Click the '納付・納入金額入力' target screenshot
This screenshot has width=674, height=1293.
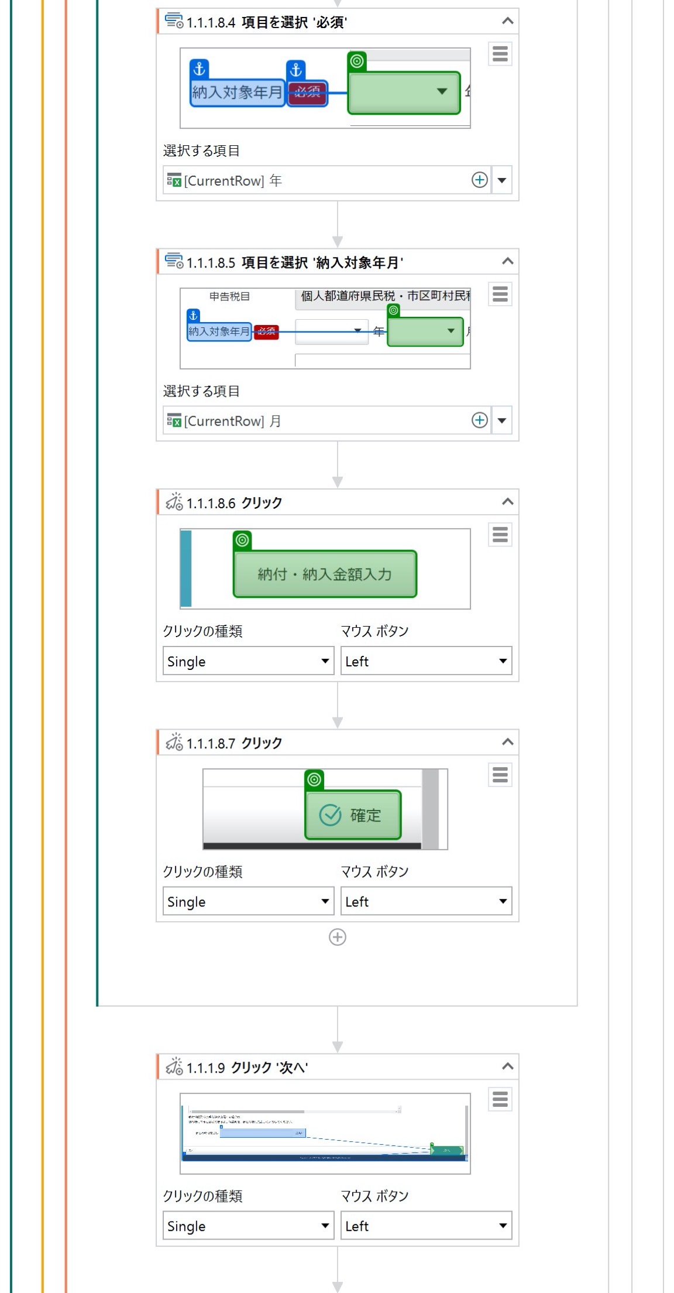point(325,569)
